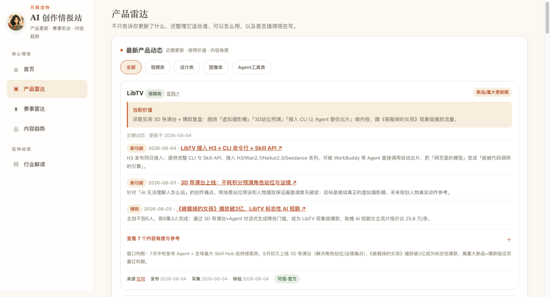
Task: Click 新功能 tag dated 2026-08-03
Action: (x=136, y=183)
